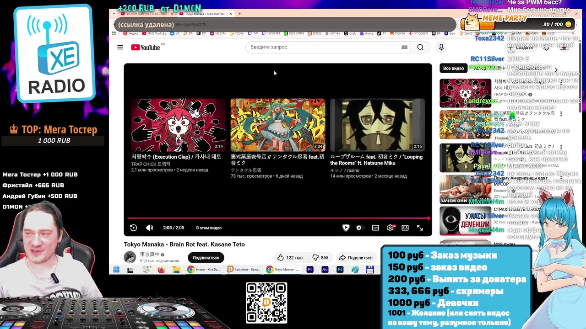This screenshot has height=329, width=586.
Task: Click the shield icon in player controls
Action: click(346, 228)
